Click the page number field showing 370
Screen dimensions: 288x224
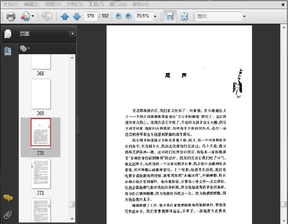coord(90,16)
